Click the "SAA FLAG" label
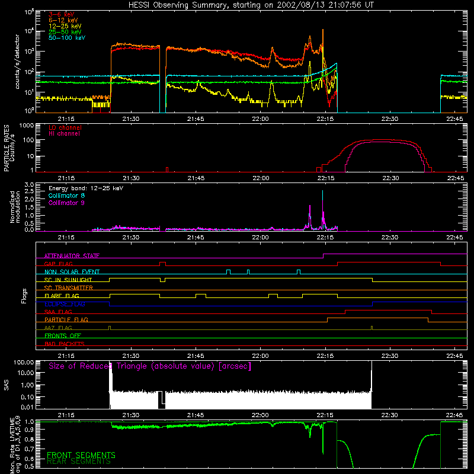The height and width of the screenshot is (474, 474). click(58, 312)
